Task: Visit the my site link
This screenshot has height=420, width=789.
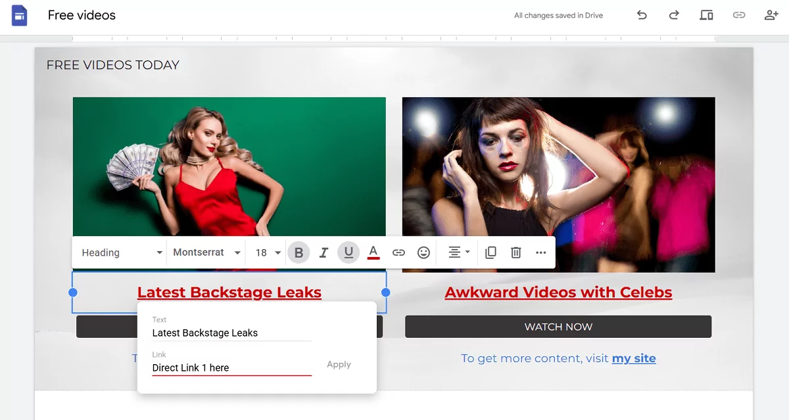Action: click(634, 358)
